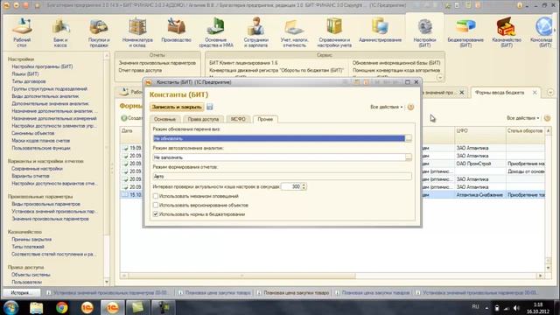
Task: Open Windows Start menu
Action: coord(10,307)
